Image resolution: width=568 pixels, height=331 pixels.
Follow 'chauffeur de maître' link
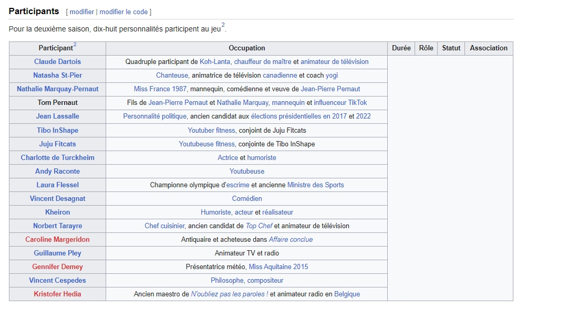point(263,61)
